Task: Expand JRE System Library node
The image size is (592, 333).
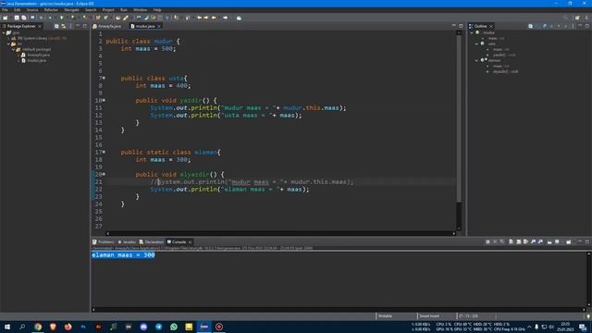Action: pyautogui.click(x=8, y=38)
